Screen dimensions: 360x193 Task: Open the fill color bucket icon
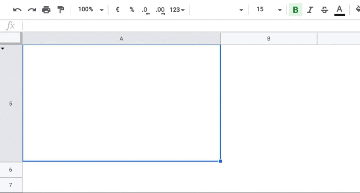(357, 9)
